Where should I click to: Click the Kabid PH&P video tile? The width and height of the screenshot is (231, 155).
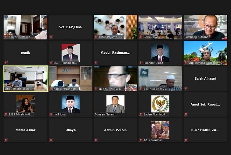click(70, 79)
